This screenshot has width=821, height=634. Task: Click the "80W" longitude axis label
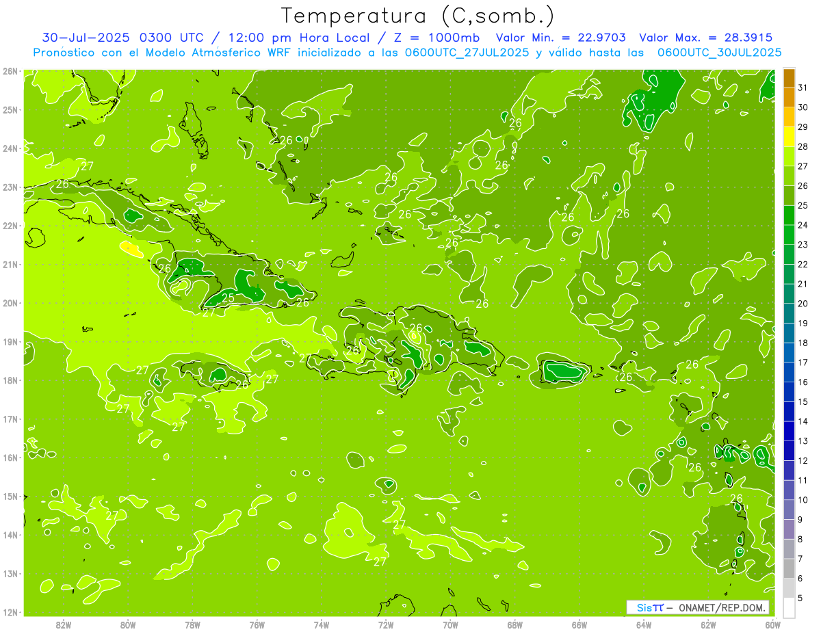(128, 624)
